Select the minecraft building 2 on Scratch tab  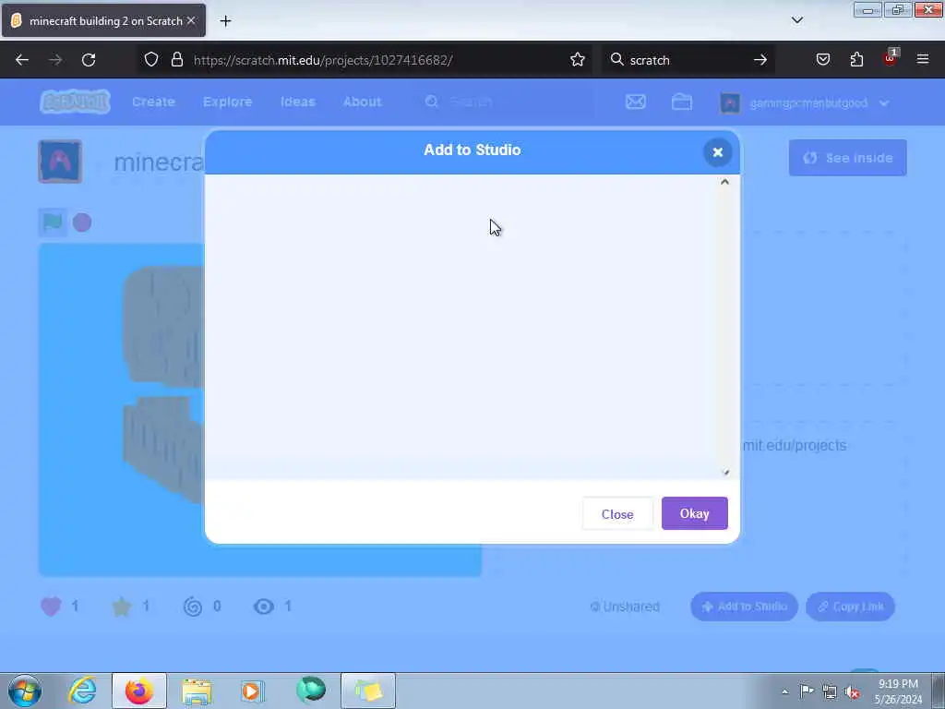103,21
